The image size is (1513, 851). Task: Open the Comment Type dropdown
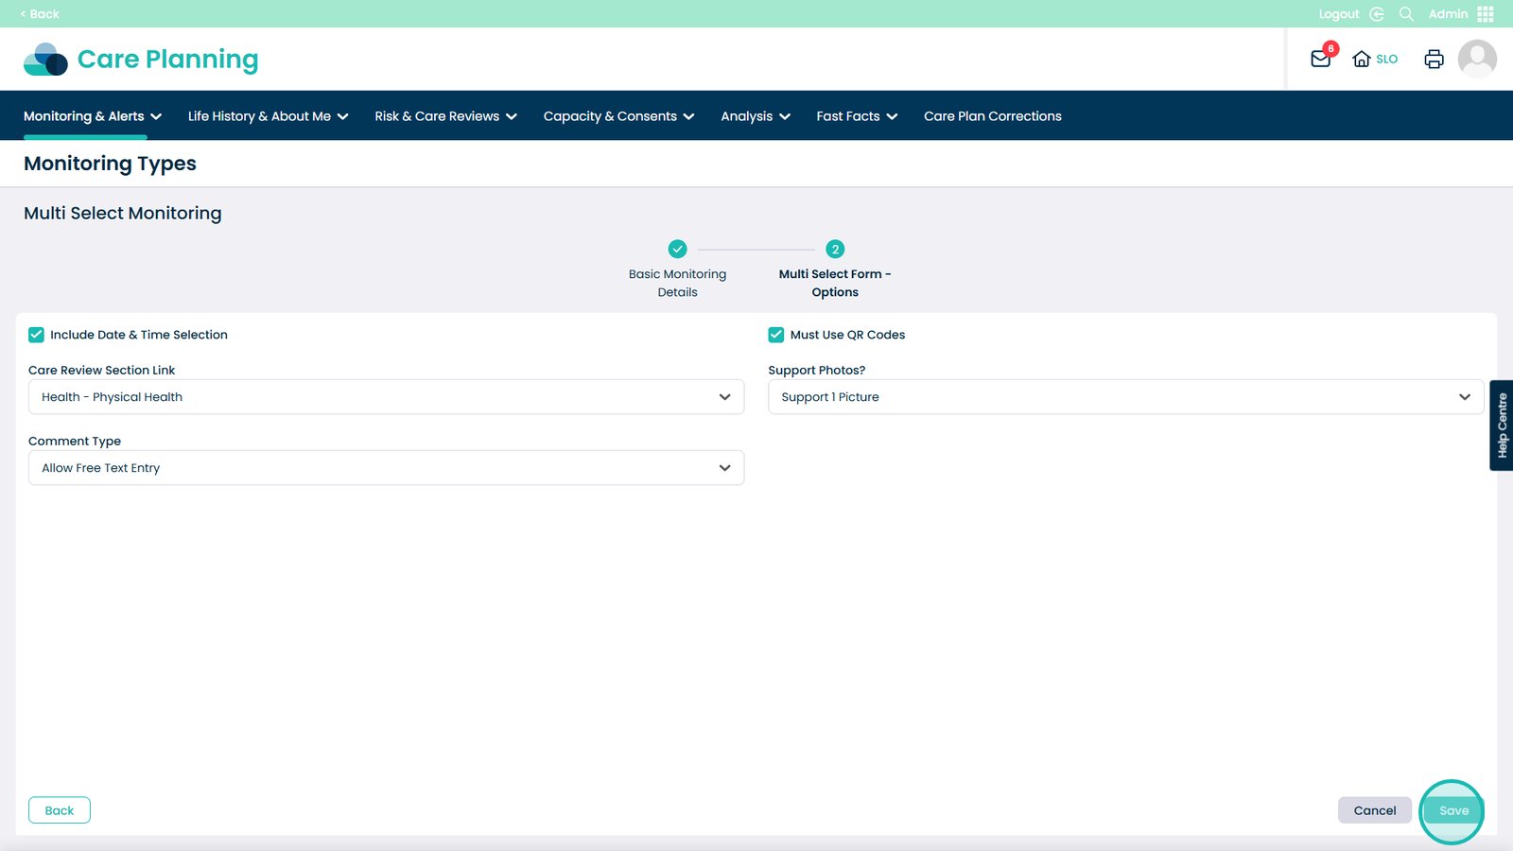click(386, 468)
